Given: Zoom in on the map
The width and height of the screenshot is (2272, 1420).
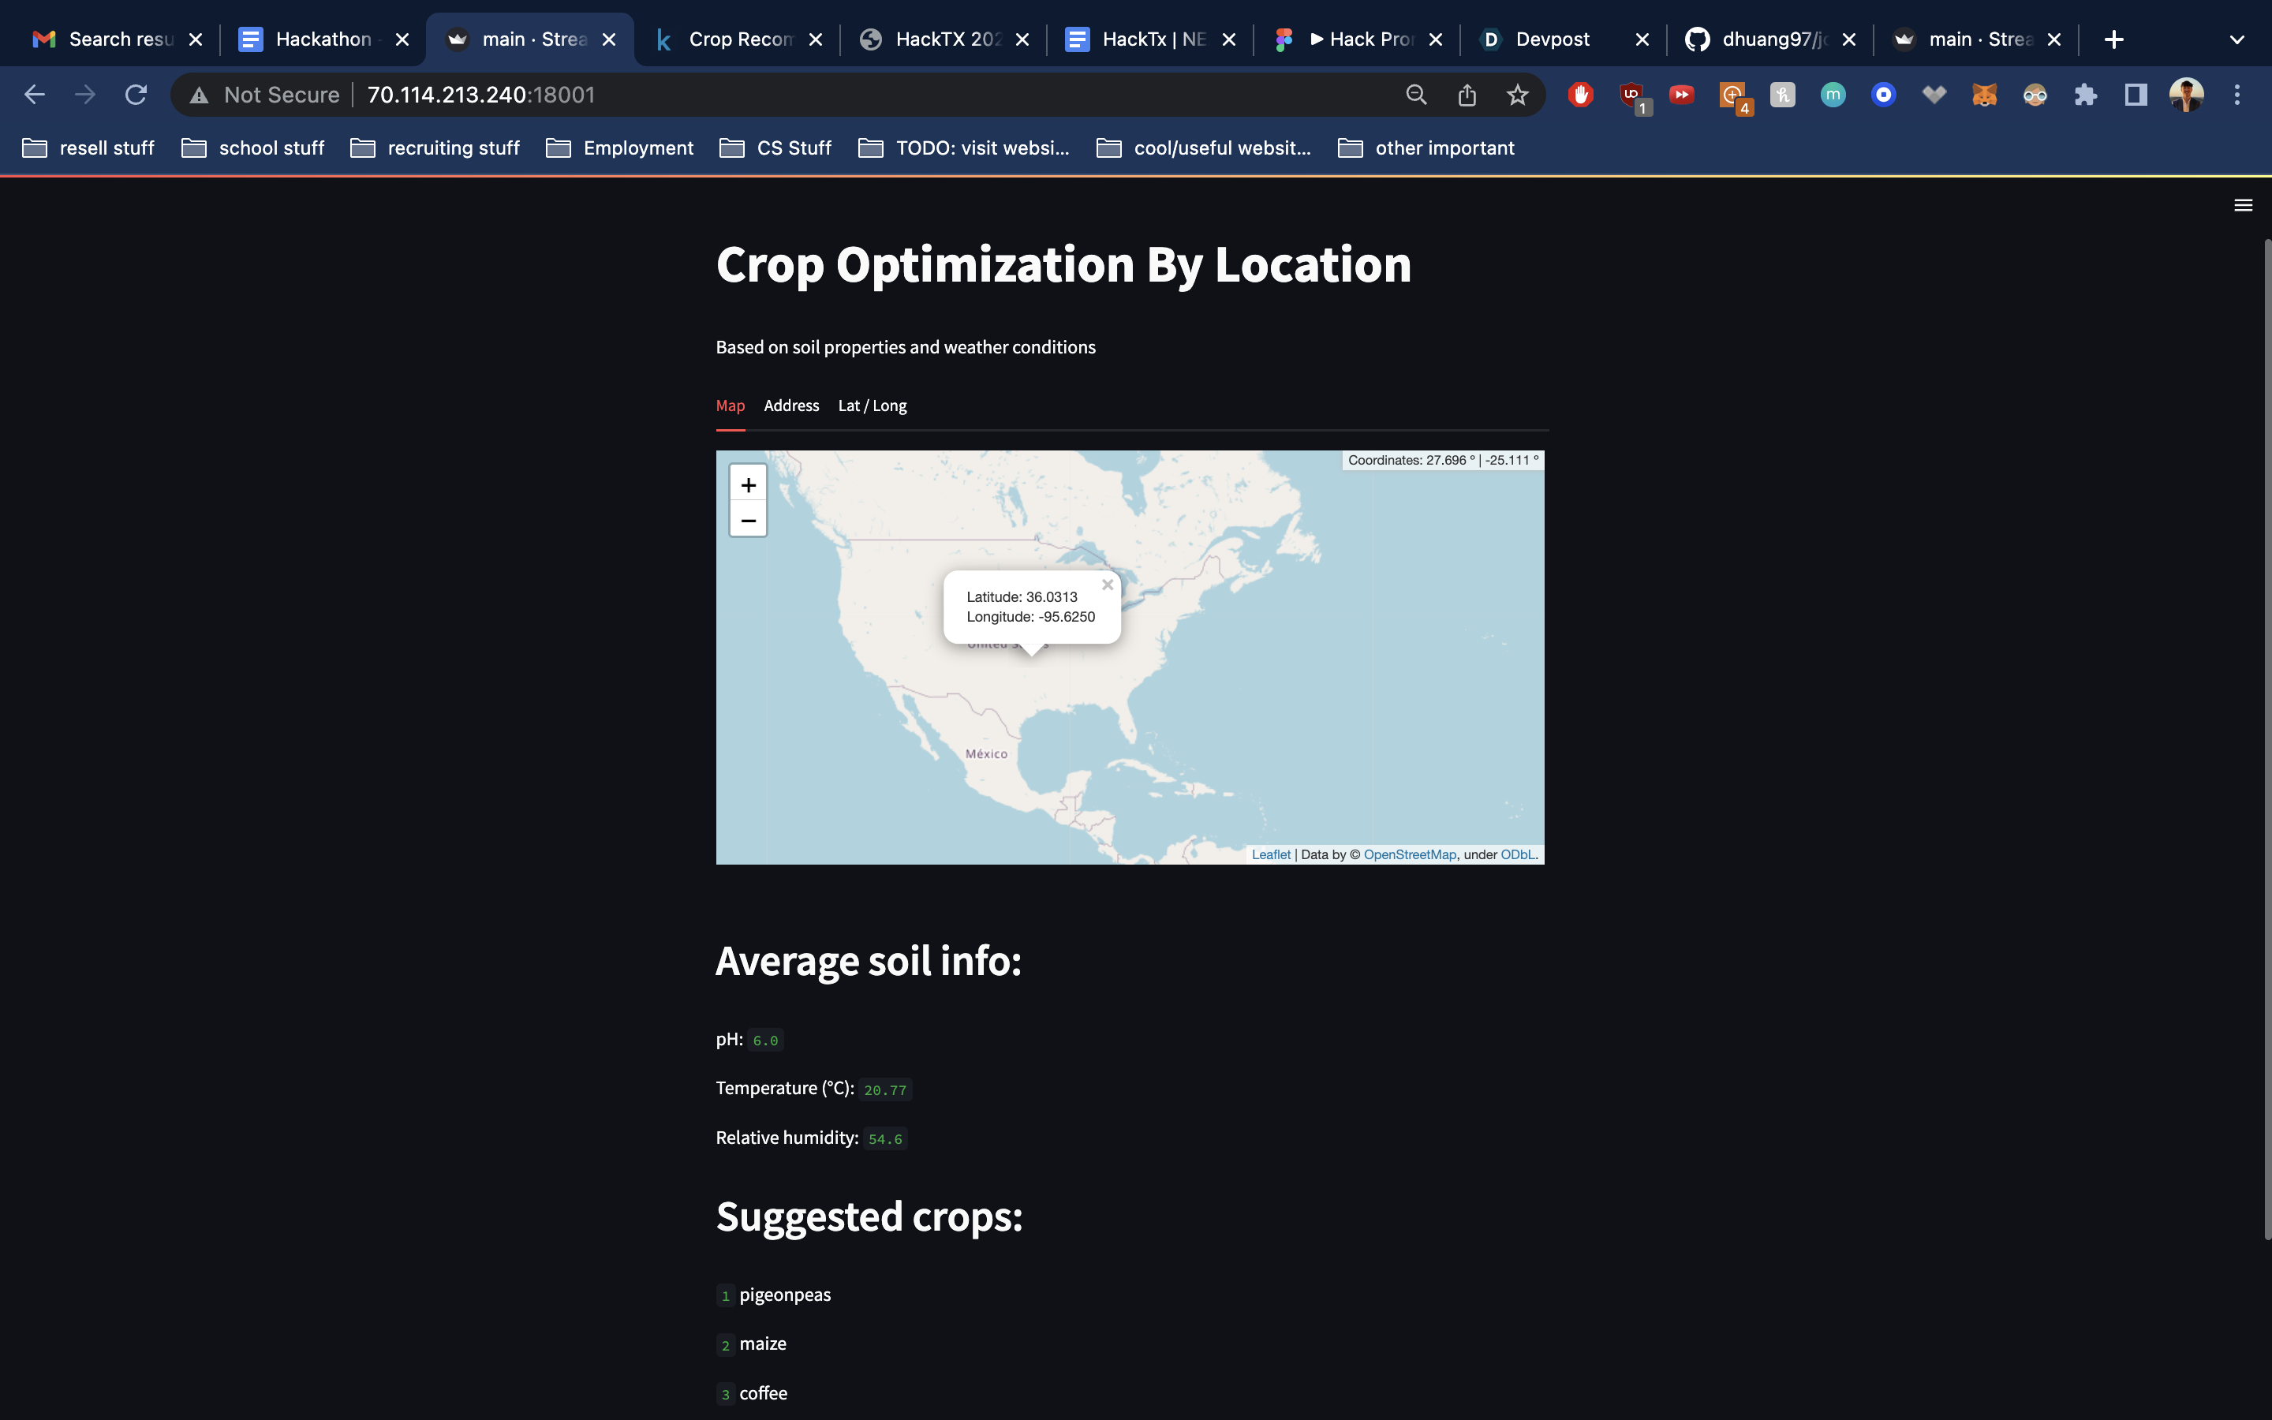Looking at the screenshot, I should coord(748,485).
